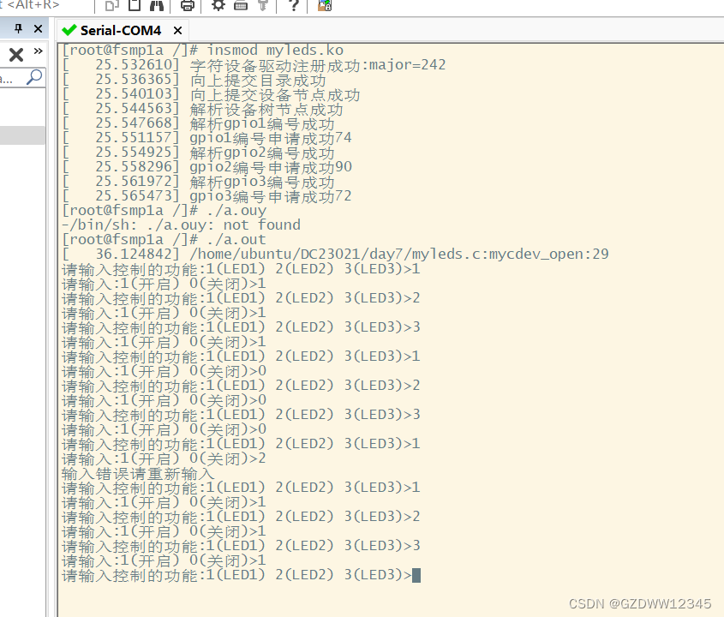Screen dimensions: 724x617
Task: Click the green connection check on Serial-COM4
Action: pos(68,30)
